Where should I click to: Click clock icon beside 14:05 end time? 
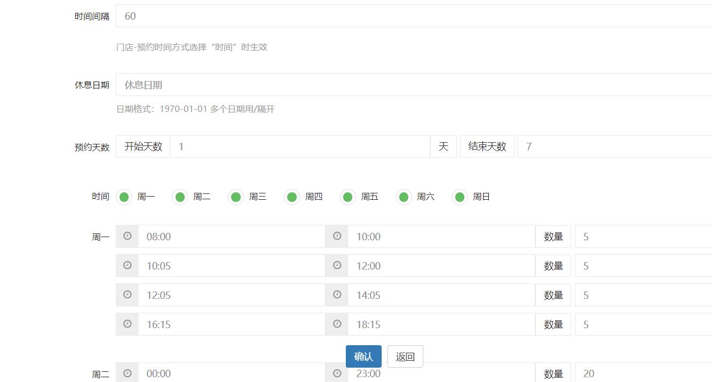pyautogui.click(x=337, y=295)
